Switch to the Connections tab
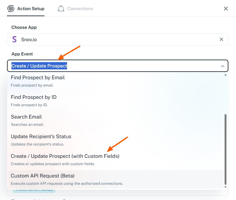236x200 pixels. click(75, 9)
